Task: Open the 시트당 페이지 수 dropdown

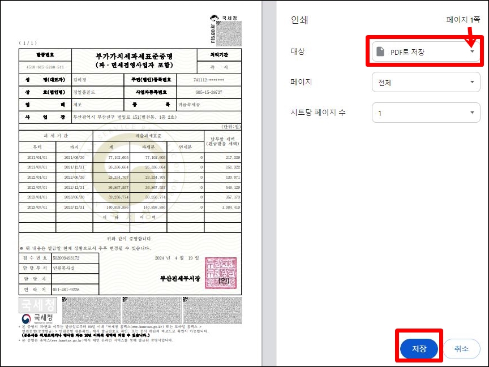Action: (x=425, y=112)
